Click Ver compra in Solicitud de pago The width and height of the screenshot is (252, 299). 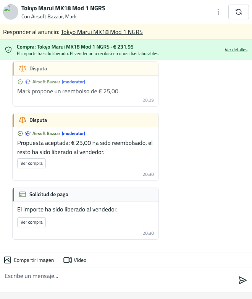pyautogui.click(x=31, y=222)
